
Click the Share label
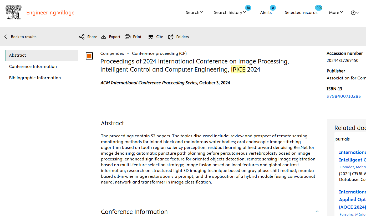click(92, 37)
